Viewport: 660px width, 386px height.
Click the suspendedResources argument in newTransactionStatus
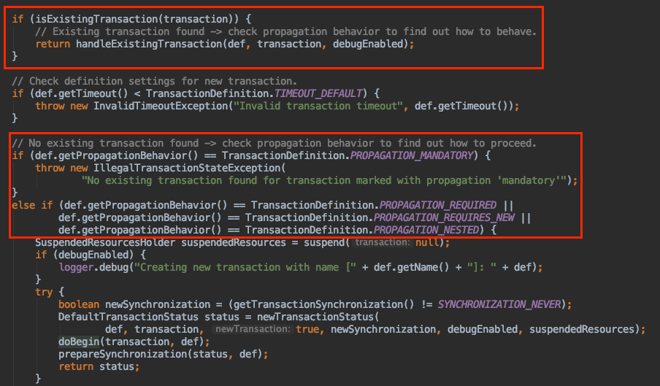click(x=582, y=329)
